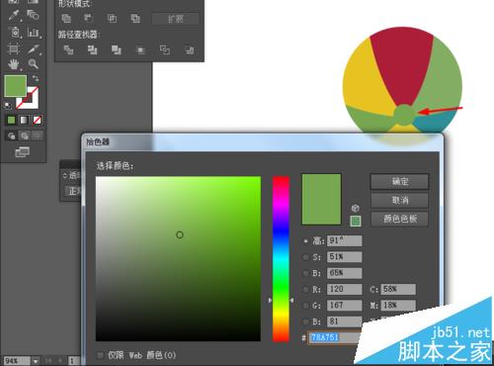Cancel color picker with 取消 button
This screenshot has height=366, width=494.
(399, 200)
